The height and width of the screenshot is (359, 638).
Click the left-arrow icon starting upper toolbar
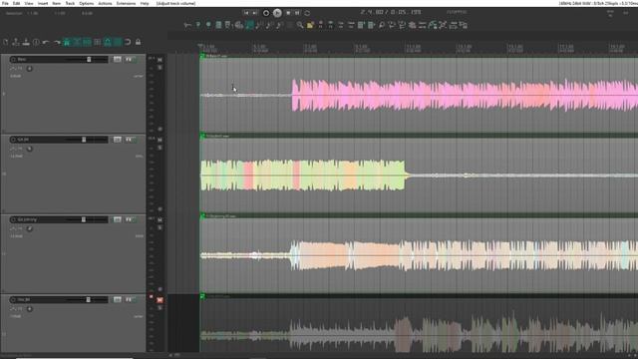[187, 25]
